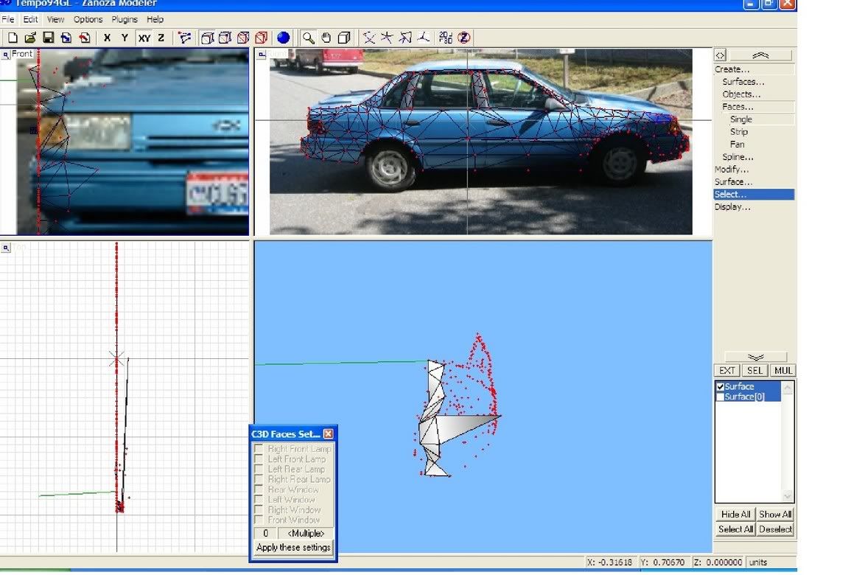Click the Hide All button
Image resolution: width=862 pixels, height=575 pixels.
click(x=735, y=515)
